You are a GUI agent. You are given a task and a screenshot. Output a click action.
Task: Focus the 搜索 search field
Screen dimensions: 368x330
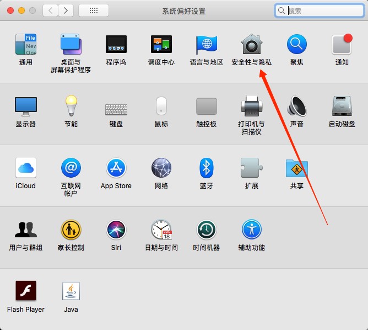(319, 10)
